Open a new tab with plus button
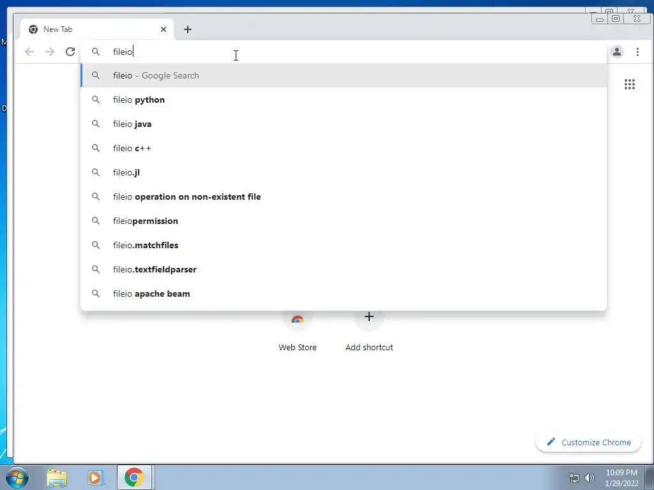Image resolution: width=654 pixels, height=490 pixels. pos(188,29)
